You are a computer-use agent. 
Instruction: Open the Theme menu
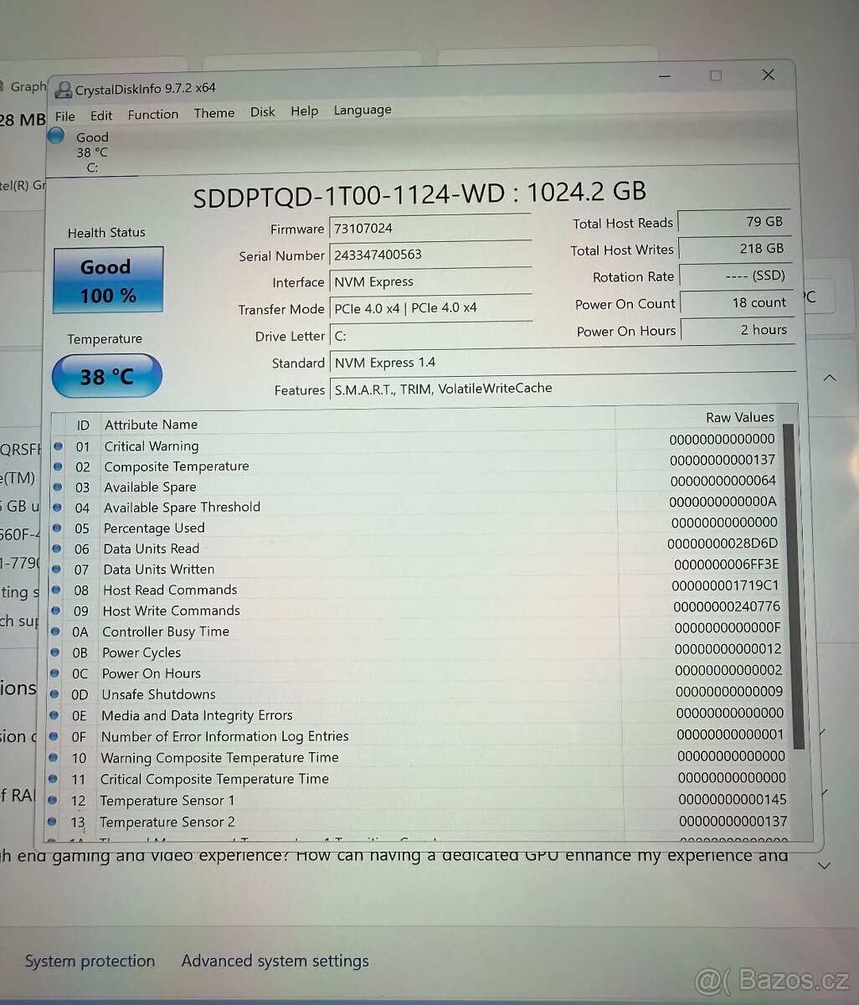(214, 113)
